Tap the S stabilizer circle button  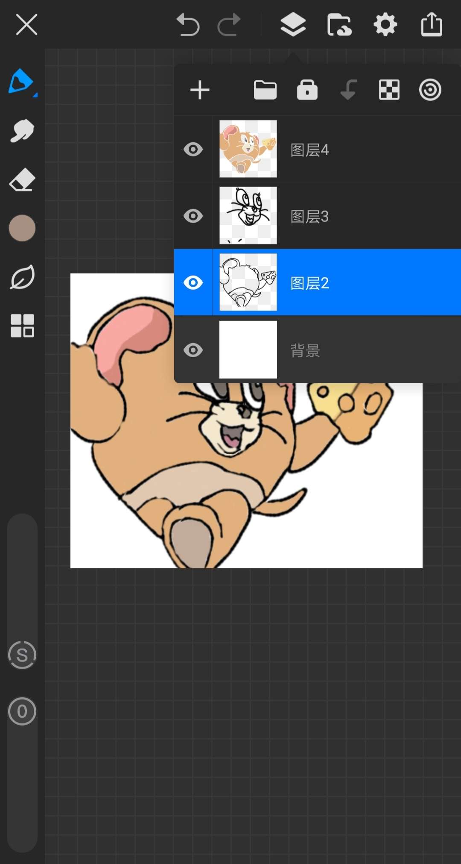tap(22, 655)
